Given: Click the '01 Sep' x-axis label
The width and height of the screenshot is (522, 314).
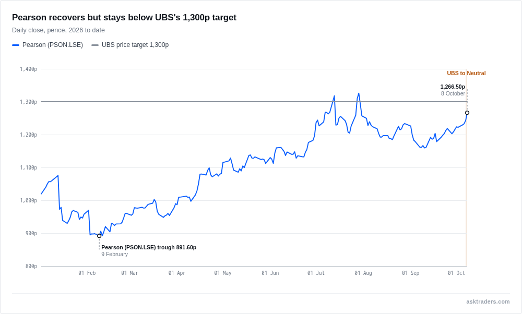Looking at the screenshot, I should point(410,273).
